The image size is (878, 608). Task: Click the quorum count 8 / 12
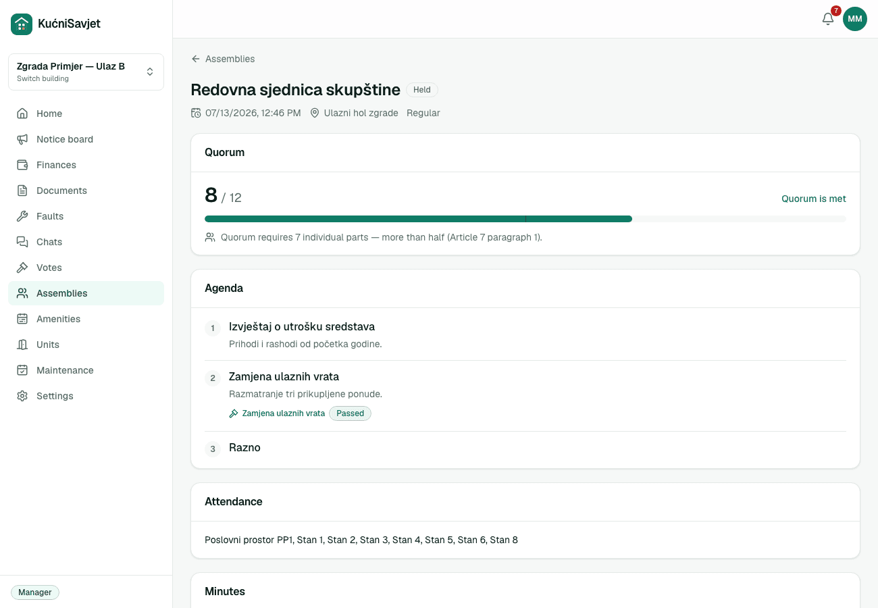(223, 196)
